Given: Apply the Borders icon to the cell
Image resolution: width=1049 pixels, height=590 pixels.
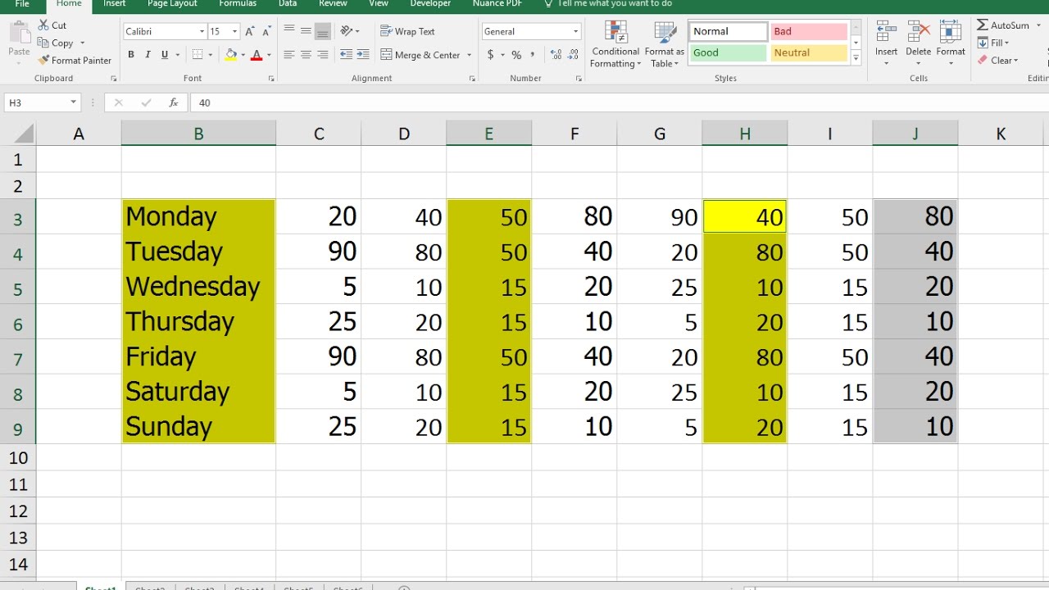Looking at the screenshot, I should click(197, 55).
